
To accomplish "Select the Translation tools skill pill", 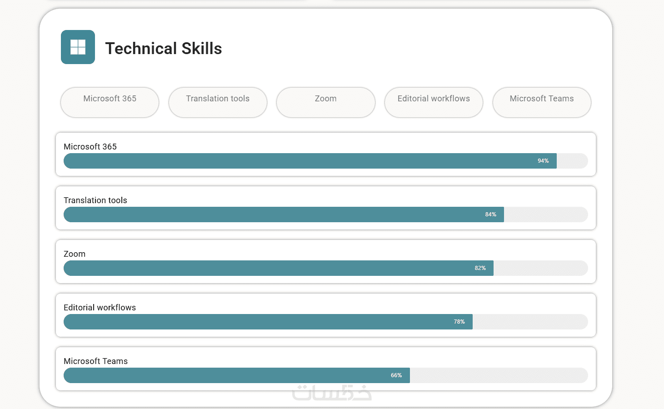I will 218,102.
